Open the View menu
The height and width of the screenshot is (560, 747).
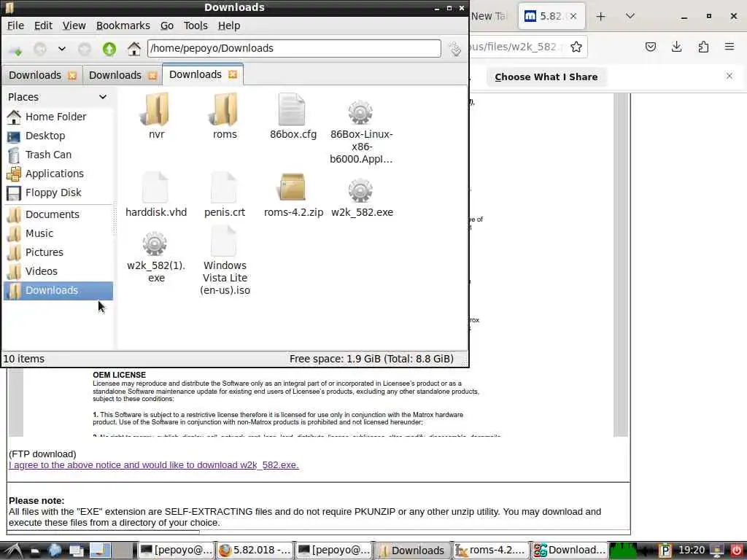tap(74, 26)
